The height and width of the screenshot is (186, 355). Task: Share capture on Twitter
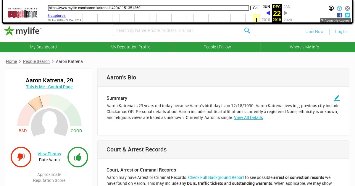coord(348,15)
